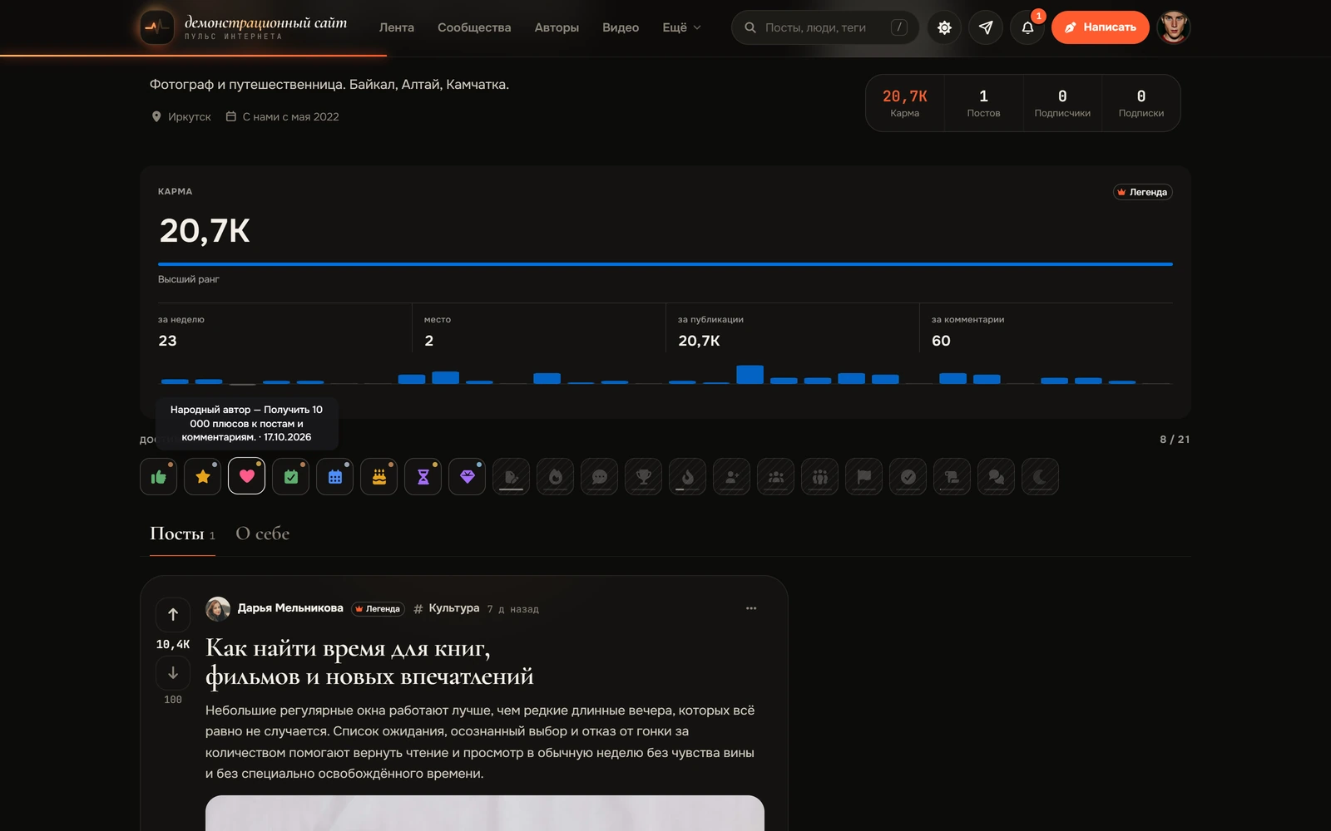Screen dimensions: 1331x831
Task: Click the pink heart achievement badge
Action: 246,476
